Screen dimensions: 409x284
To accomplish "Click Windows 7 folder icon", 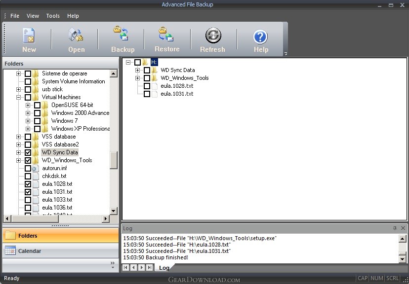I will tap(45, 121).
